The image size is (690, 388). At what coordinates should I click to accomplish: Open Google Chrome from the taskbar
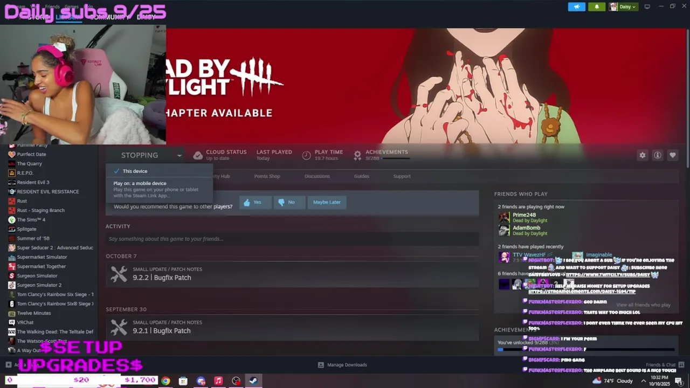point(165,381)
